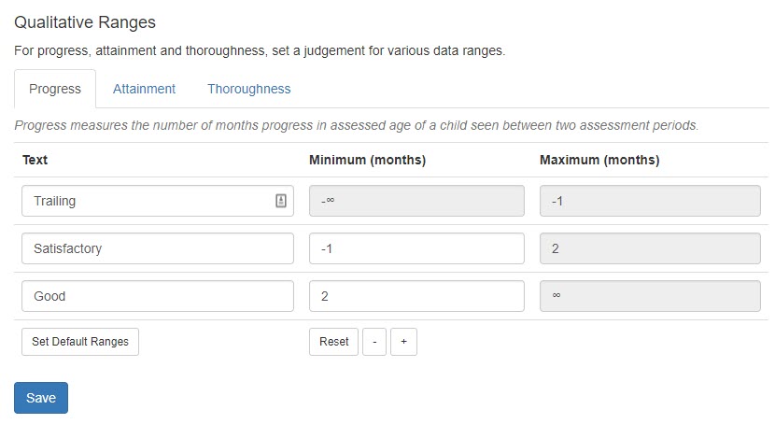Click the autofill icon in Trailing field
Viewport: 775px width, 438px height.
point(281,201)
